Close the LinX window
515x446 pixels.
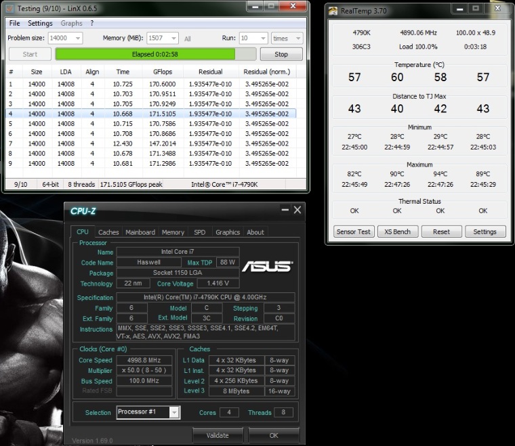pyautogui.click(x=293, y=6)
